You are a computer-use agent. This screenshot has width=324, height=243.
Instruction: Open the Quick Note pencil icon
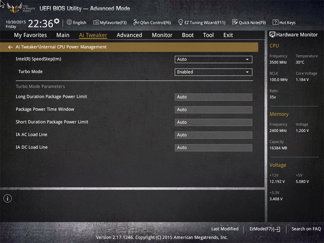click(235, 22)
